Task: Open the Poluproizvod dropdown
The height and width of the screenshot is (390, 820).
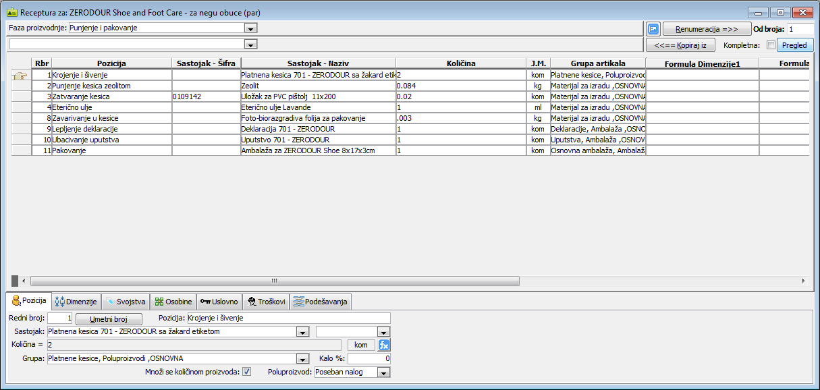Action: click(383, 372)
